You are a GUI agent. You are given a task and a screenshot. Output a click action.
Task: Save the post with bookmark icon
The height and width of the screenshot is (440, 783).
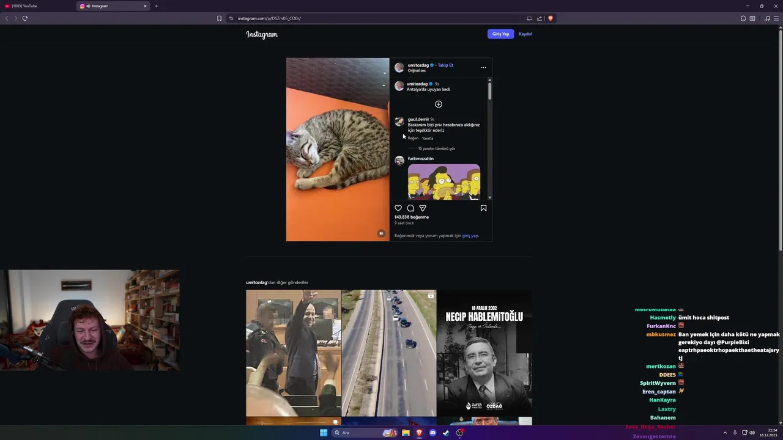click(x=483, y=208)
